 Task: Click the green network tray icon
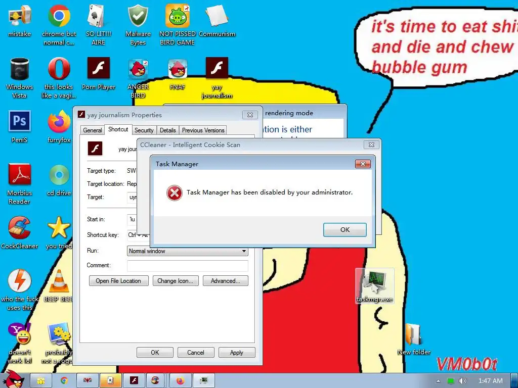coord(451,381)
